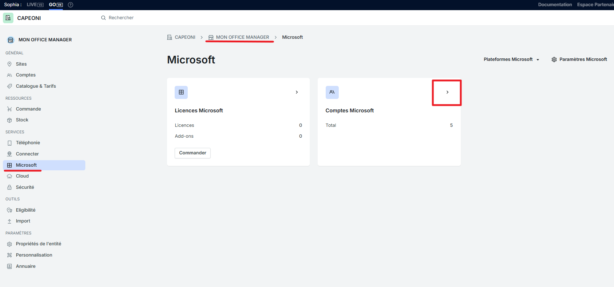
Task: Click the CAPEONI breadcrumb link
Action: point(185,37)
